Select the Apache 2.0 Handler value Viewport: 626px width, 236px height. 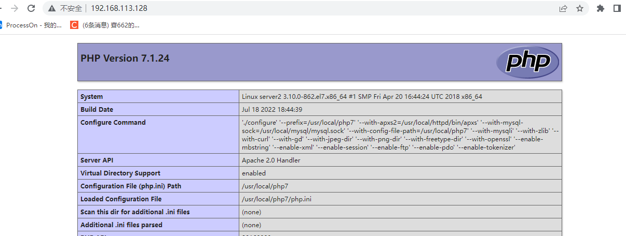271,160
